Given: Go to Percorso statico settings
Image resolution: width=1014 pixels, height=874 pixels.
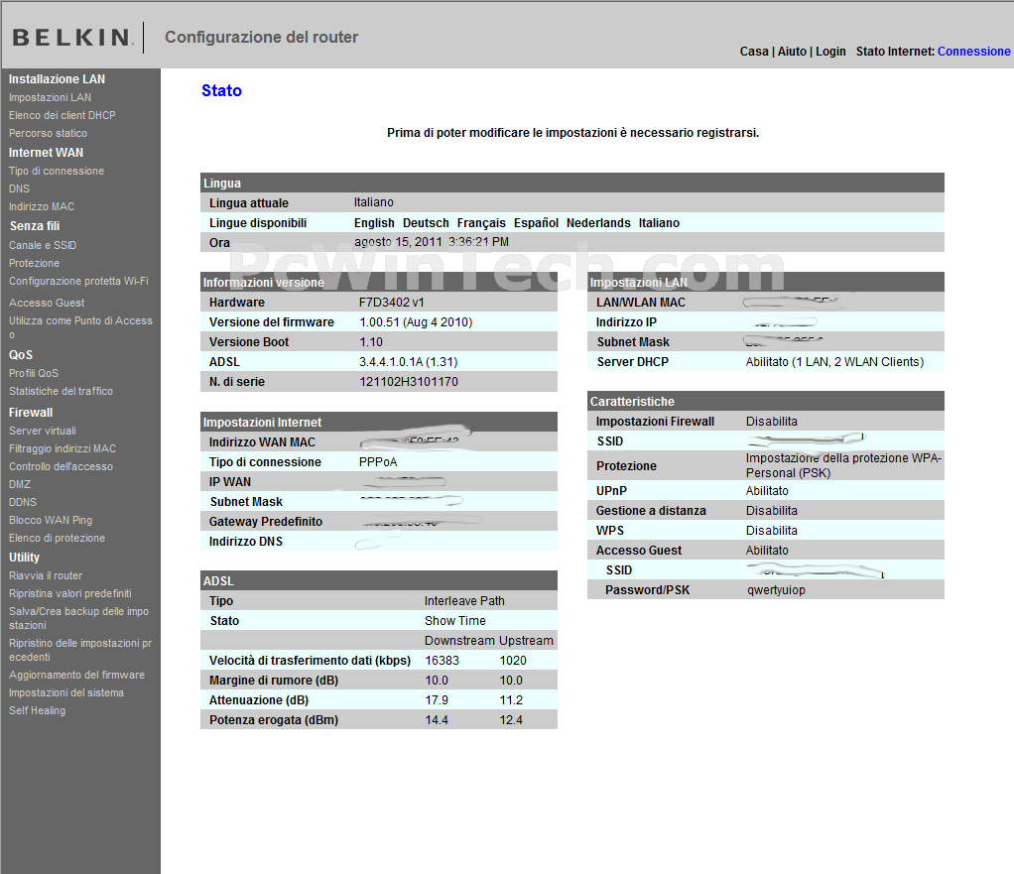Looking at the screenshot, I should 48,133.
